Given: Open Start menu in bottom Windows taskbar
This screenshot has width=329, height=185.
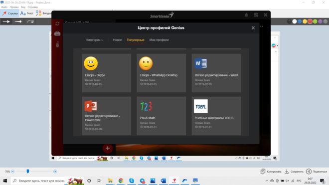Looking at the screenshot, I should point(5,181).
